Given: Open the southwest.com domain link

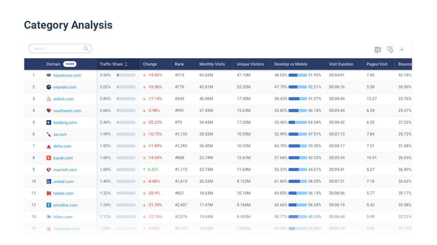Looking at the screenshot, I should point(67,111).
